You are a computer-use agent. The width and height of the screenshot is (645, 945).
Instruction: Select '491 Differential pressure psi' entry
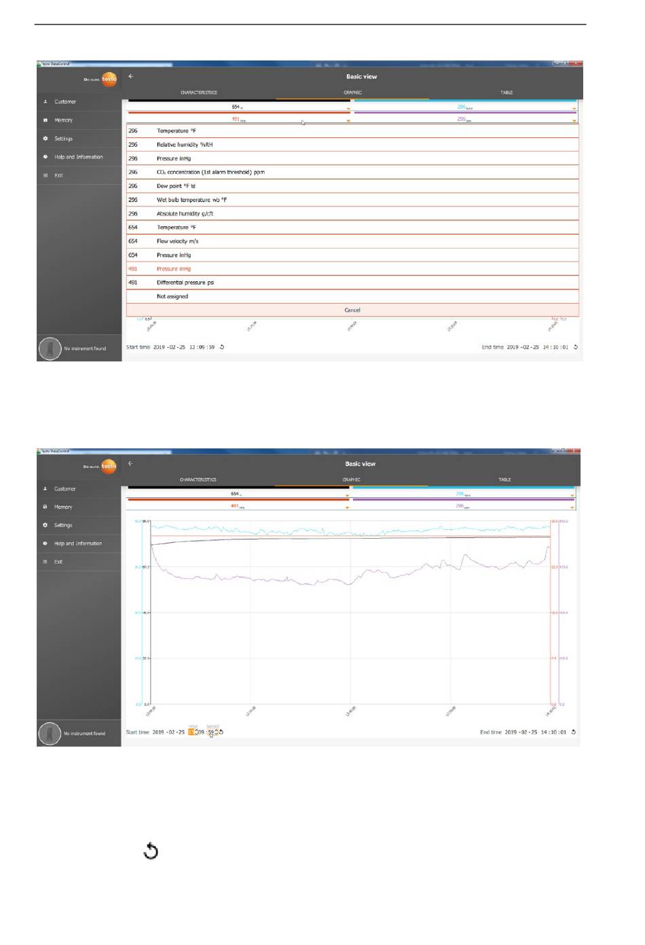[x=352, y=283]
